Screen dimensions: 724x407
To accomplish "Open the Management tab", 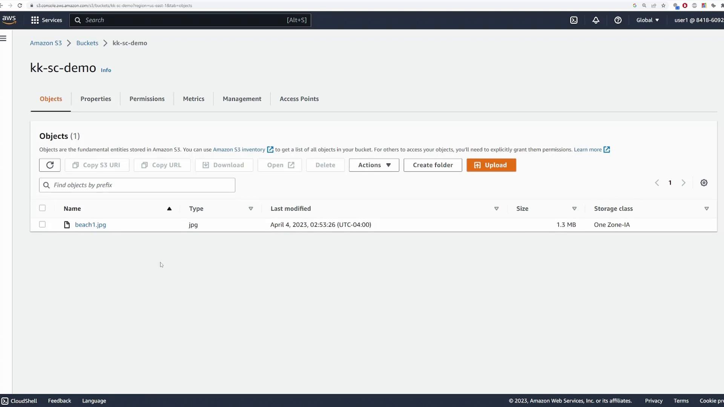I will (242, 99).
